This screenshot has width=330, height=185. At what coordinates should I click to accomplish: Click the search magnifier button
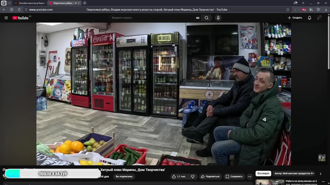(207, 18)
